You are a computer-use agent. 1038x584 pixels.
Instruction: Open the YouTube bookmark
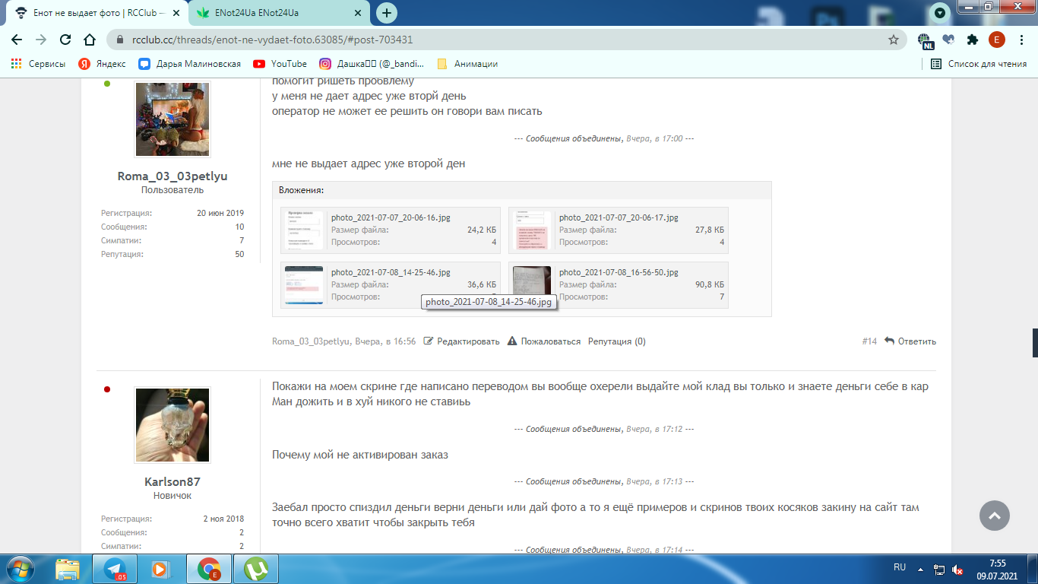point(280,64)
